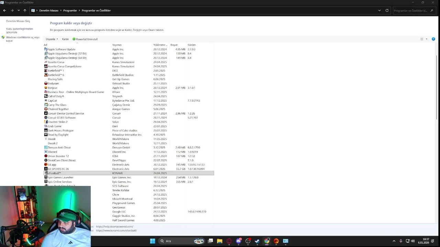Sort by the Ad column header
Viewport: 440px width, 247px height.
[77, 45]
